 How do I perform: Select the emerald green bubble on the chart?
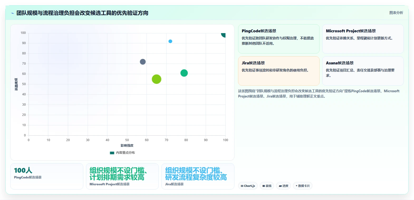[x=184, y=73]
